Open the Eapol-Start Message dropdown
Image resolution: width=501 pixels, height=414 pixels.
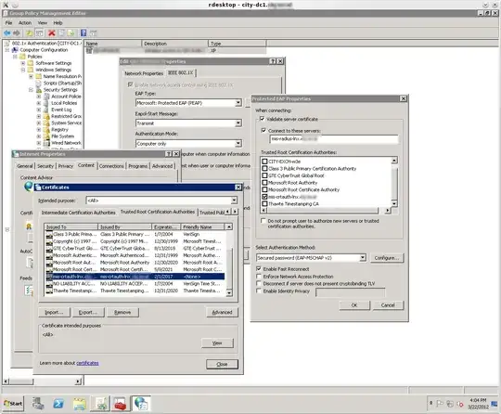pos(238,123)
